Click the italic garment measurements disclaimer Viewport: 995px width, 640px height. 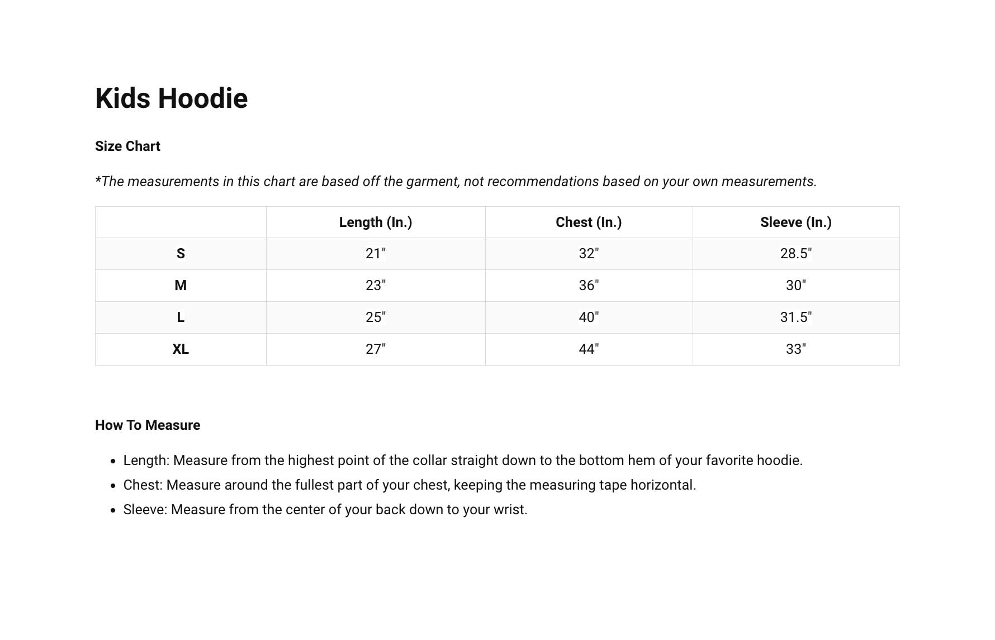[456, 182]
